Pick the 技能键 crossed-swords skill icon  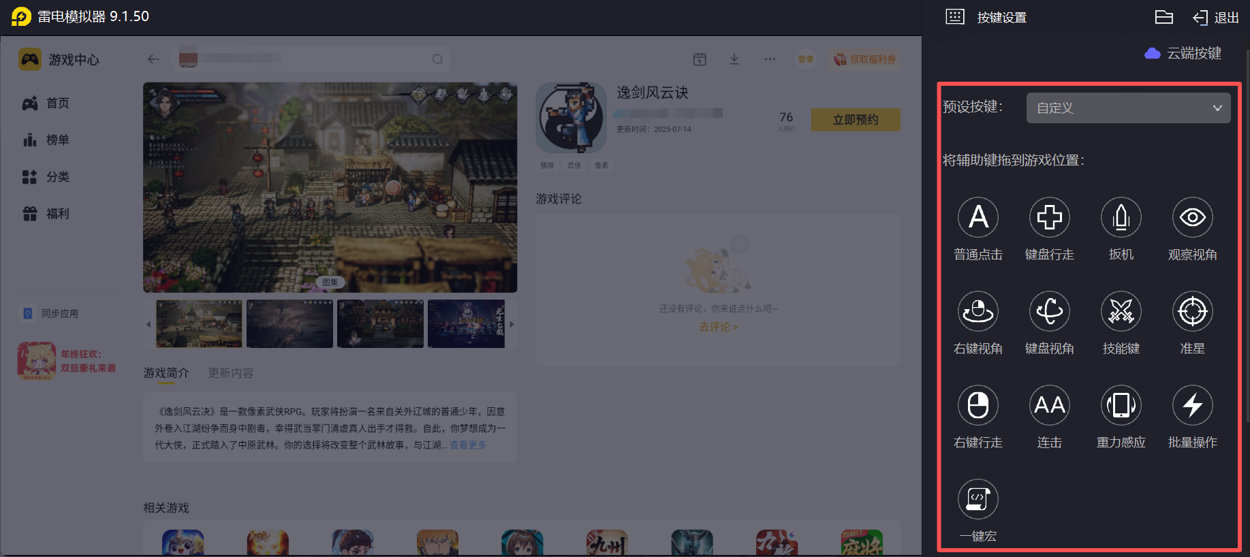tap(1121, 311)
